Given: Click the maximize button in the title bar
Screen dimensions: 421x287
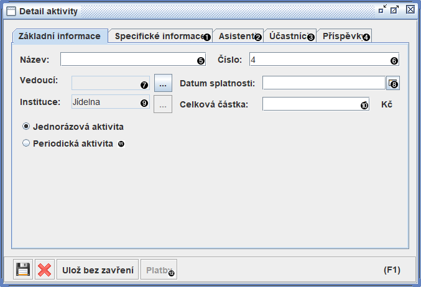Looking at the screenshot, I should [394, 9].
